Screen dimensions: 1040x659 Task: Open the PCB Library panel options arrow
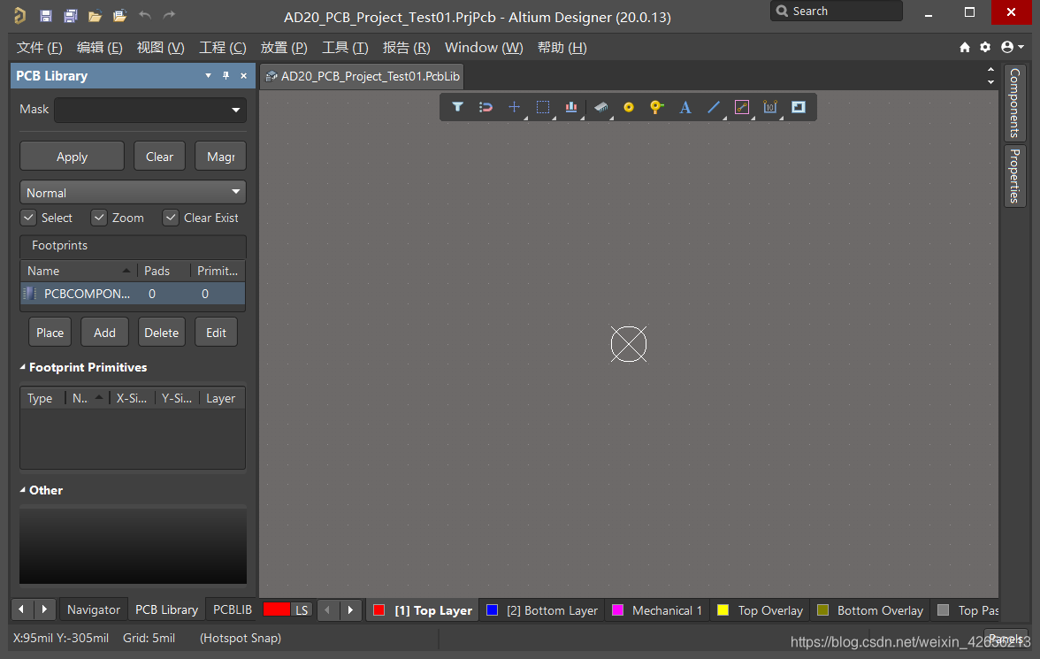click(x=209, y=76)
